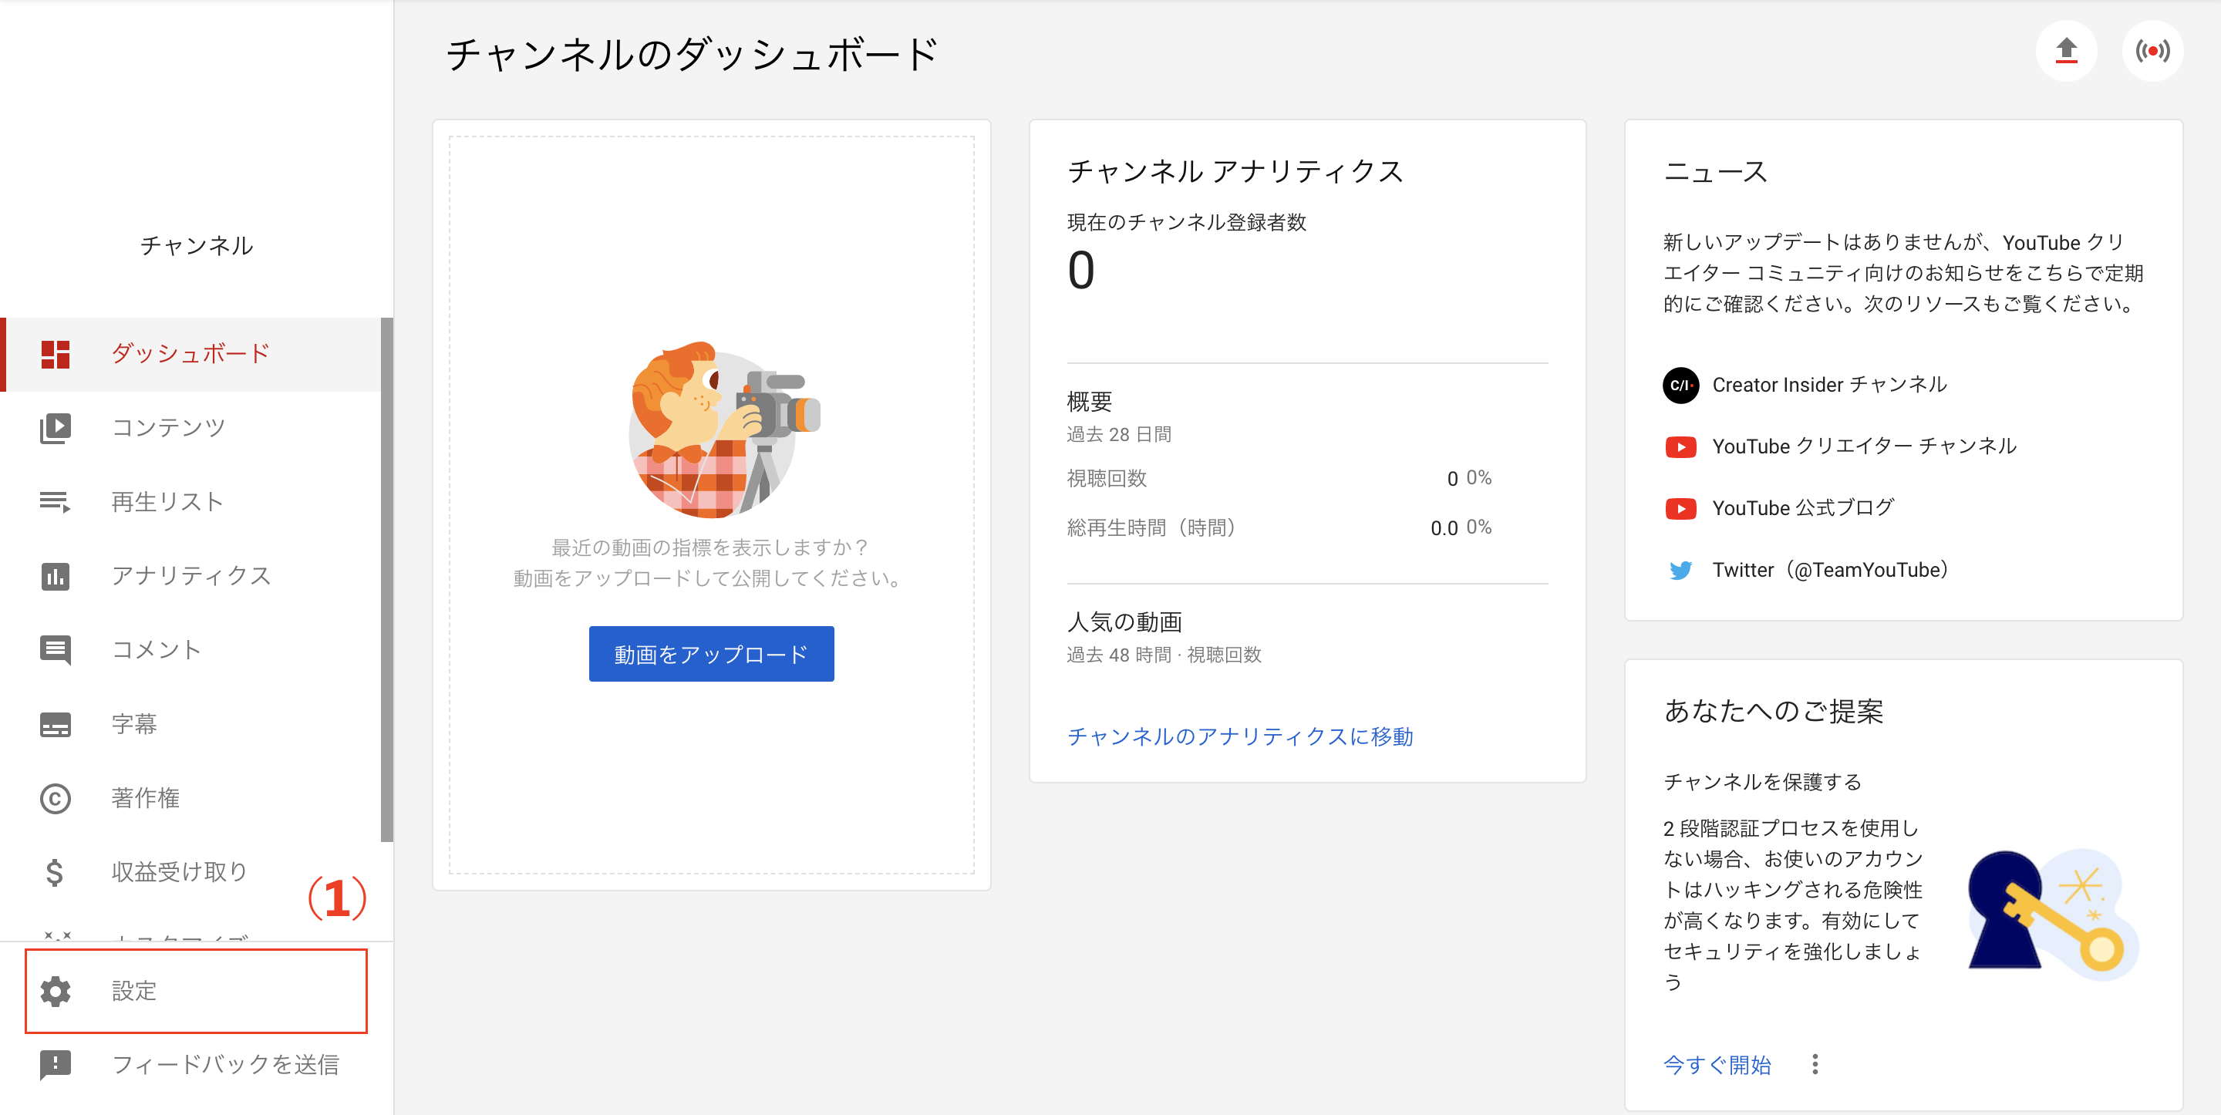Click 今すぐ開始 to enable two-step verification
The height and width of the screenshot is (1115, 2221).
(1716, 1064)
